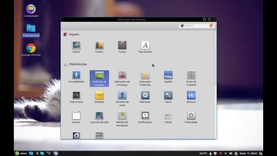277x156 pixels.
Task: Open Método de Introdução settings
Action: point(122,119)
